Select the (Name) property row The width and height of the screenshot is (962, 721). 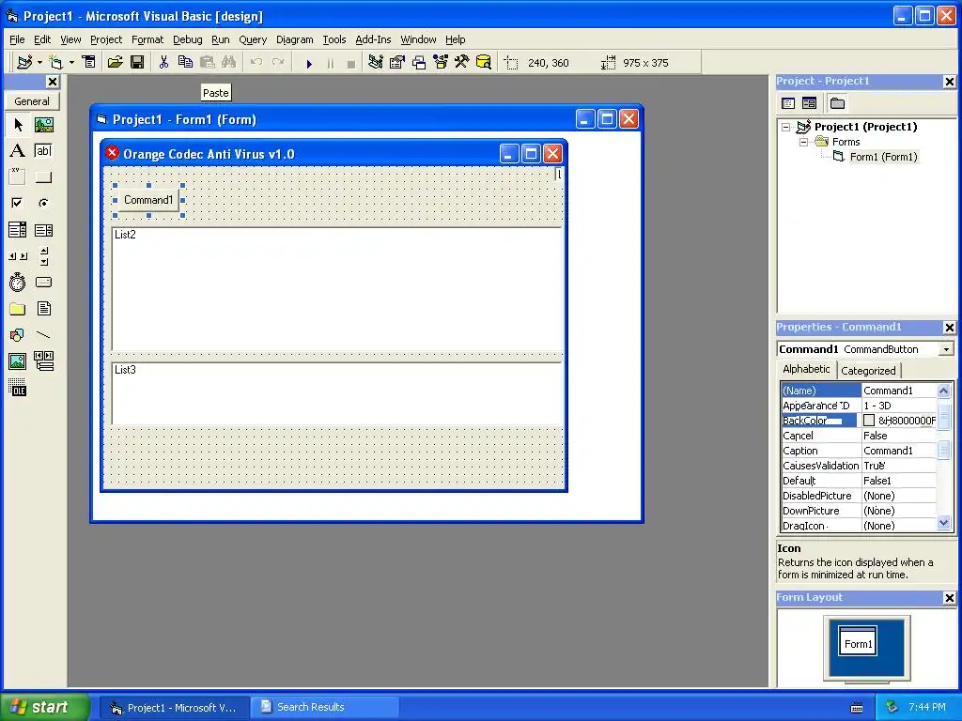tap(859, 391)
